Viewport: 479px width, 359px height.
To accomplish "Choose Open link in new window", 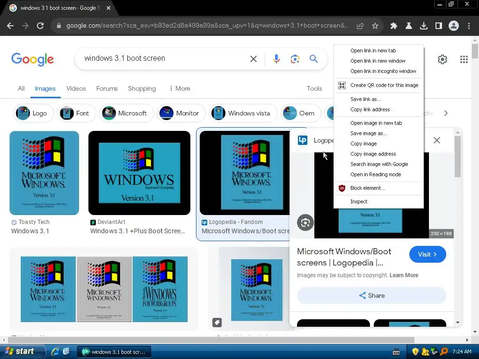I will 379,61.
